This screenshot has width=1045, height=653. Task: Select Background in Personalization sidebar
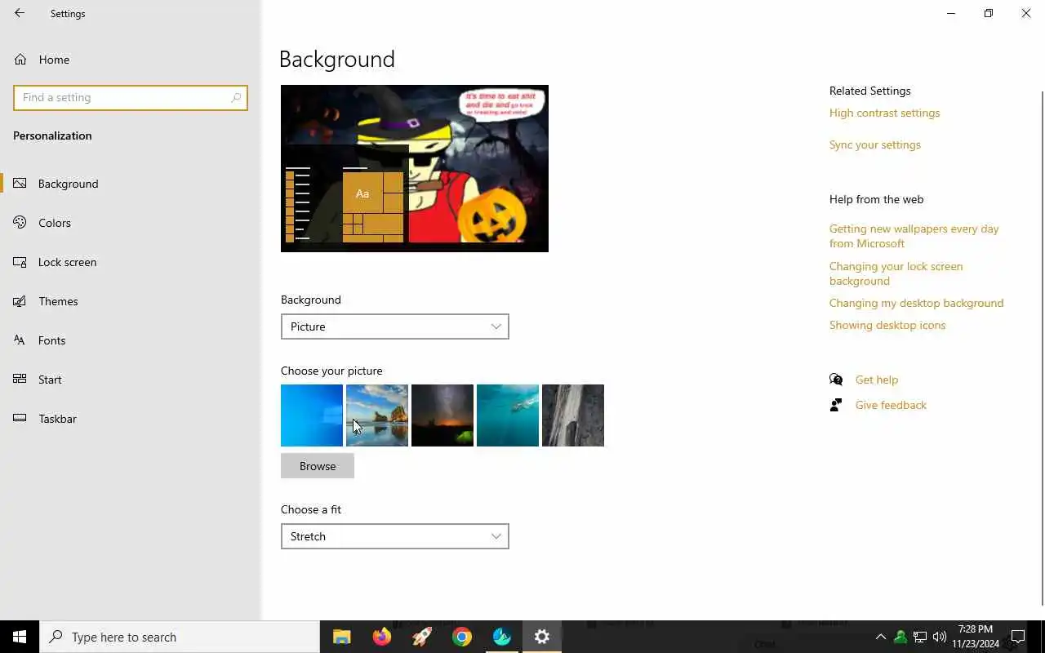pos(131,184)
